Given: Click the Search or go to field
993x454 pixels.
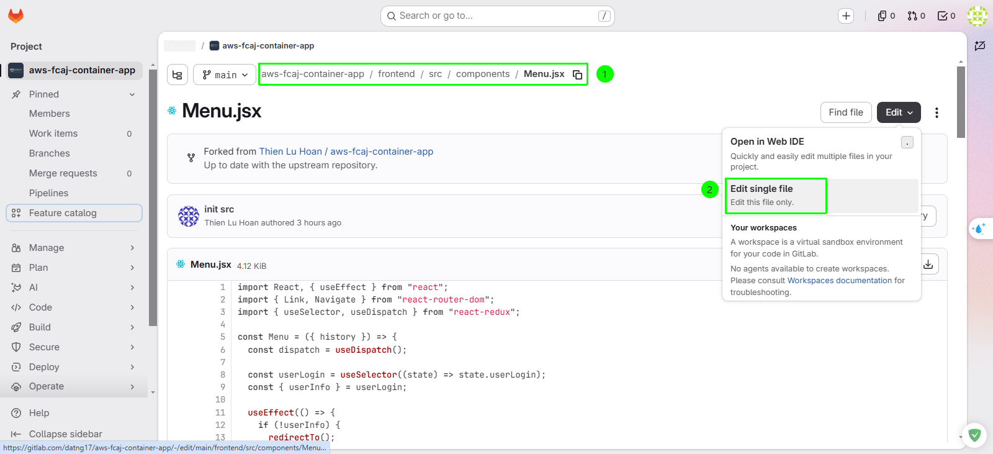Looking at the screenshot, I should (x=497, y=16).
